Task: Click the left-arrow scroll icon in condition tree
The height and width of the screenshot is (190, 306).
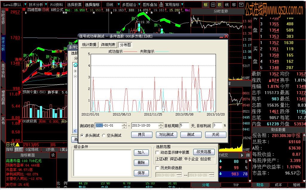Action: [x=75, y=131]
